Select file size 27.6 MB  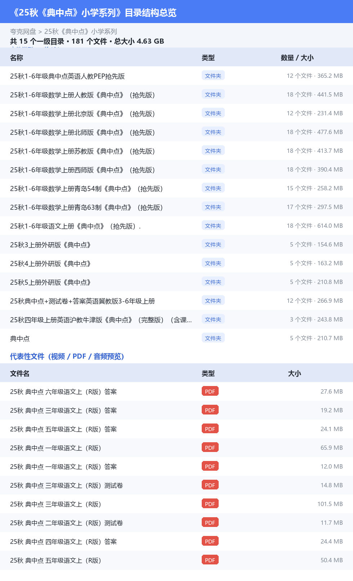point(332,391)
